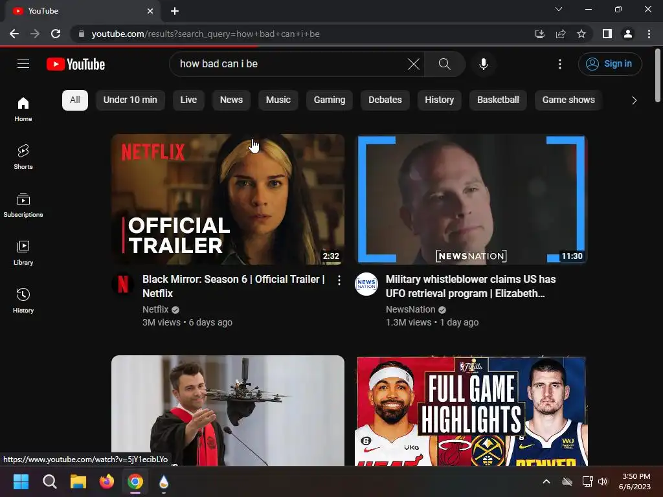Open NewsNation whistleblower thumbnail
Viewport: 663px width, 497px height.
click(471, 199)
